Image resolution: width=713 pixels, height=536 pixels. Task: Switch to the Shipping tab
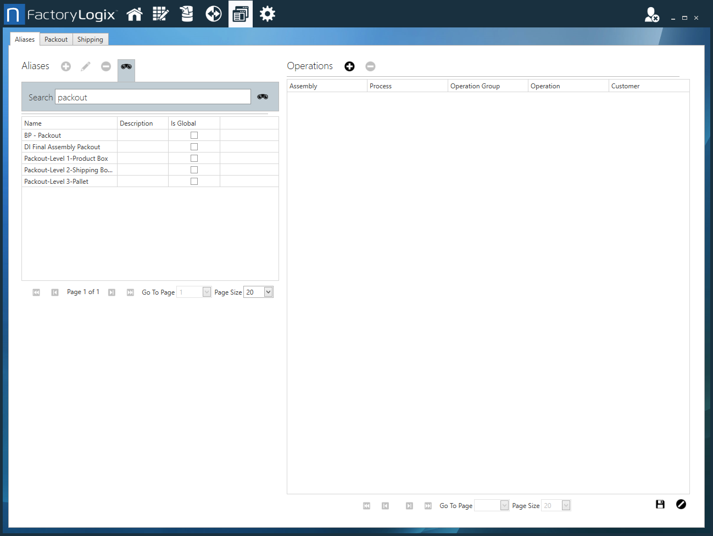(90, 40)
